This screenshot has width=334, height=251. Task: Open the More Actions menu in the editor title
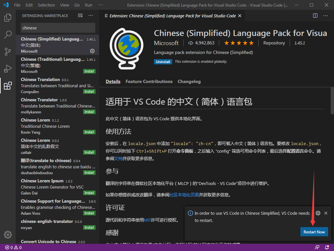[325, 15]
